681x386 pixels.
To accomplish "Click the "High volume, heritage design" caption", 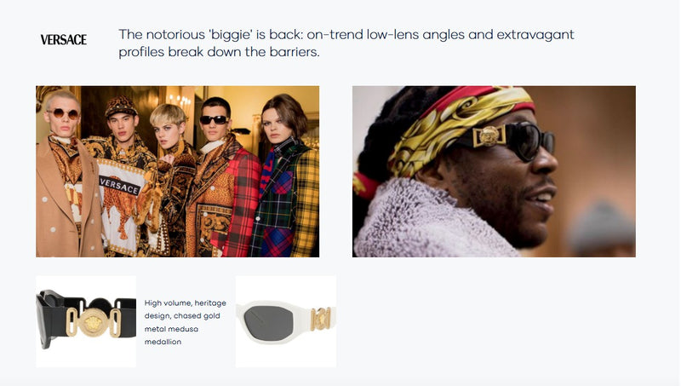I will coord(186,322).
